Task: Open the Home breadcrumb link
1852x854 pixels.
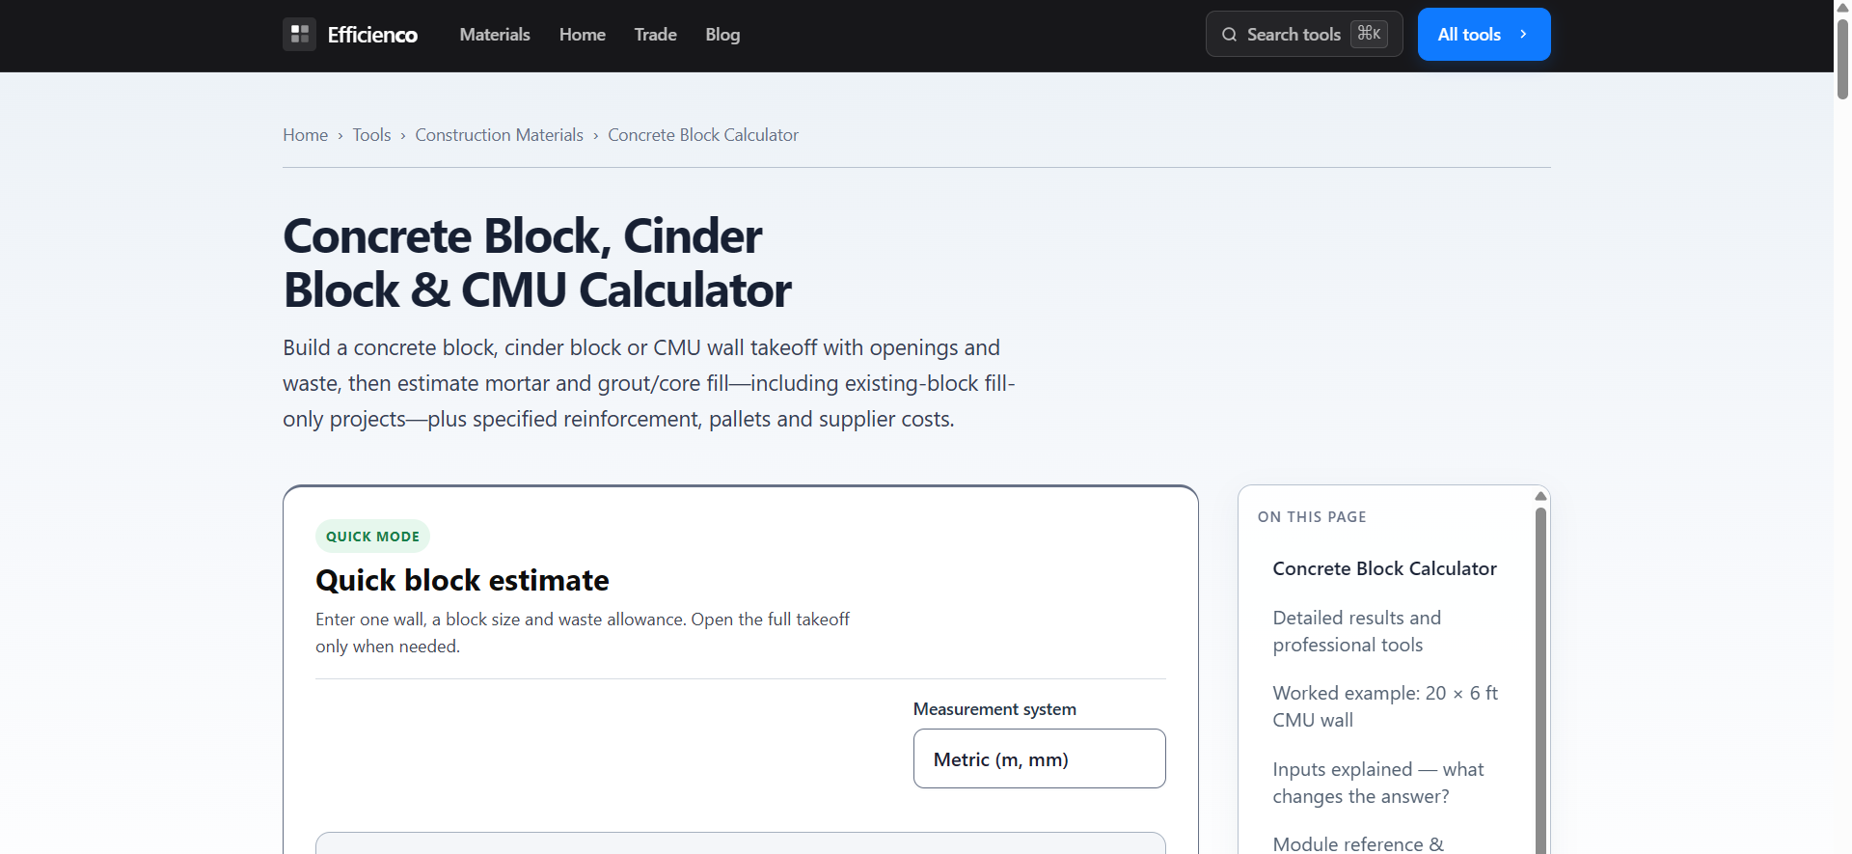Action: (x=305, y=135)
